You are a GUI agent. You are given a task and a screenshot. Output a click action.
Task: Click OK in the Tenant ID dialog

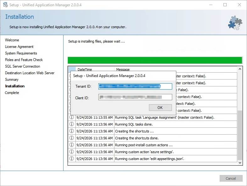pos(160,107)
